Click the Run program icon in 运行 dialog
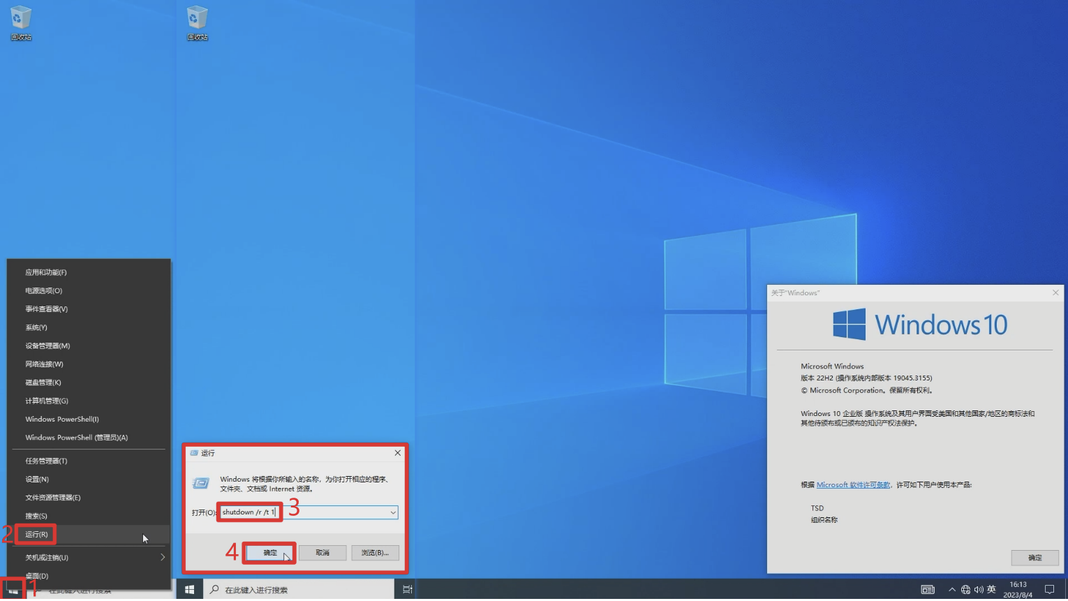The width and height of the screenshot is (1068, 601). 200,483
